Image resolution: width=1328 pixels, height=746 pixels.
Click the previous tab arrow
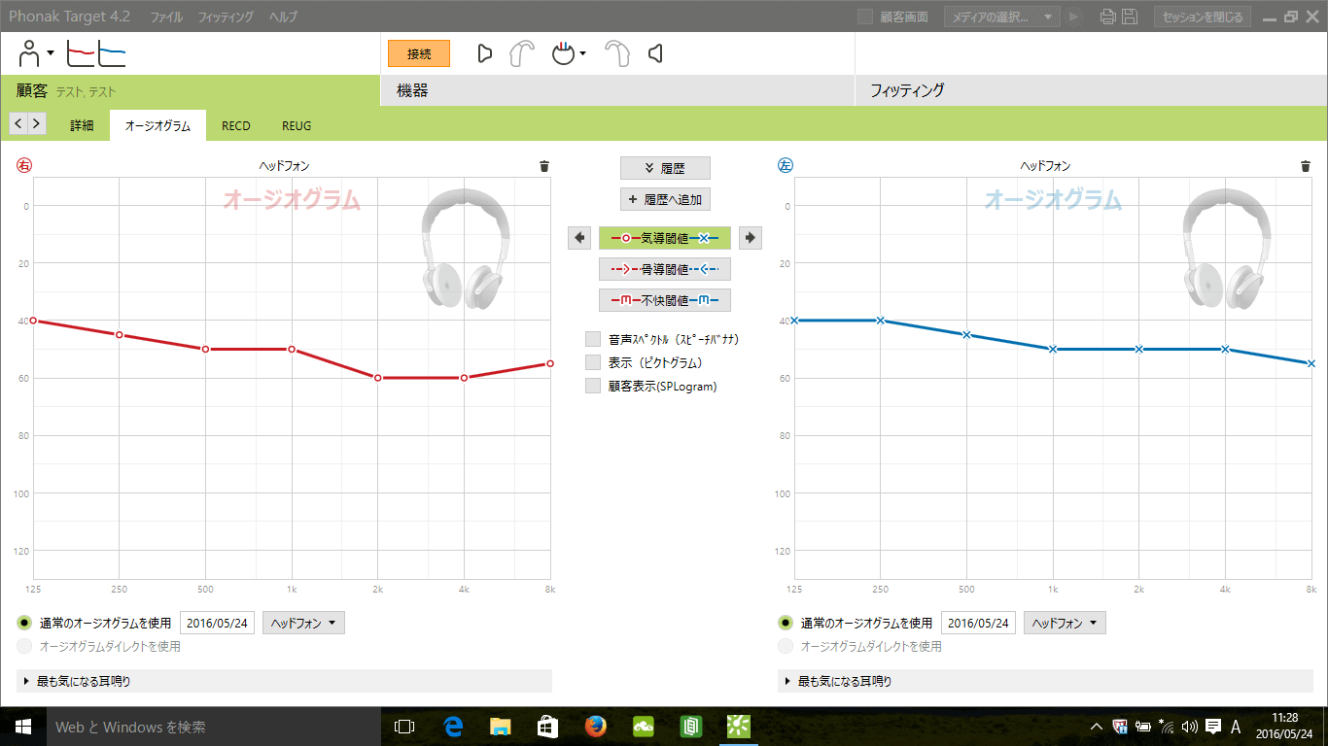18,123
